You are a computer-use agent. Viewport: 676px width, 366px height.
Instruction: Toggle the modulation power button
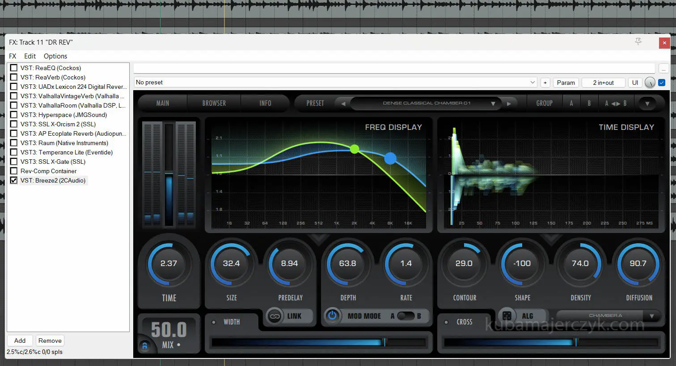332,316
